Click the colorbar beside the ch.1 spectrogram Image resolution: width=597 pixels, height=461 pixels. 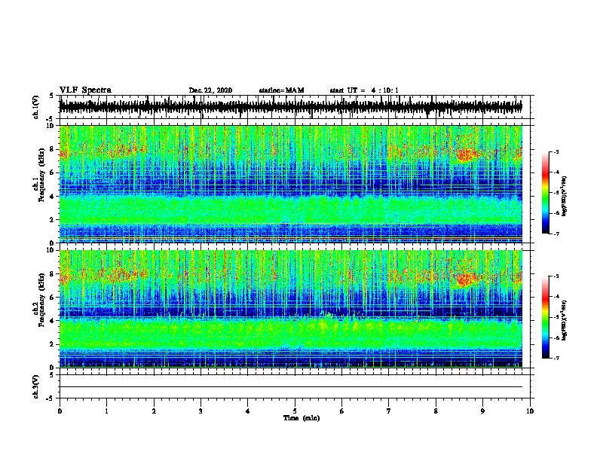click(546, 193)
